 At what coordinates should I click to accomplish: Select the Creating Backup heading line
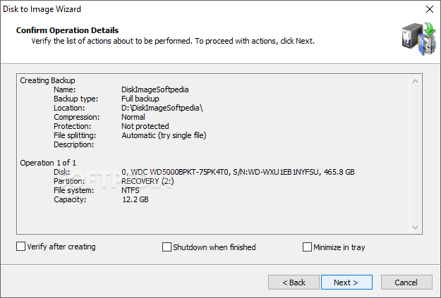pyautogui.click(x=47, y=80)
